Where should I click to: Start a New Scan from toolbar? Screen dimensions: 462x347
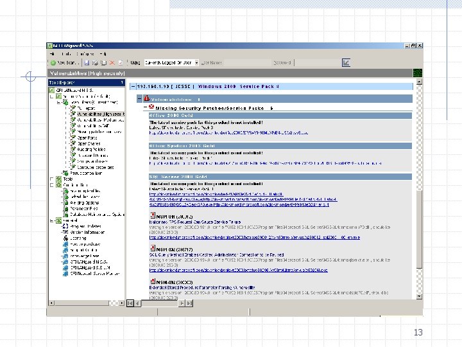coord(65,62)
